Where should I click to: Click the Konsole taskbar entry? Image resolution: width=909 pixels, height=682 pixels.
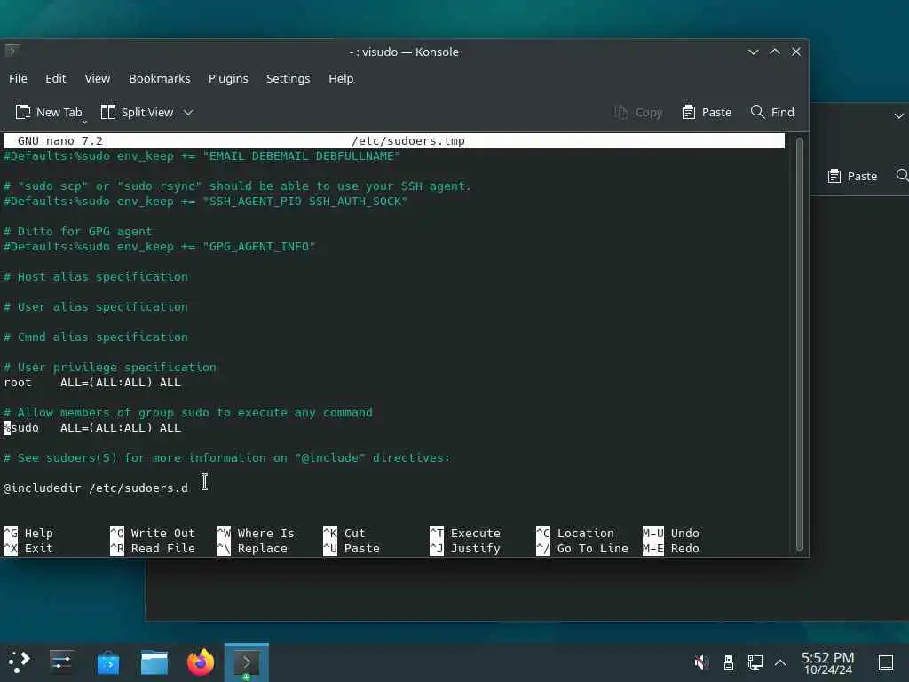[x=247, y=662]
